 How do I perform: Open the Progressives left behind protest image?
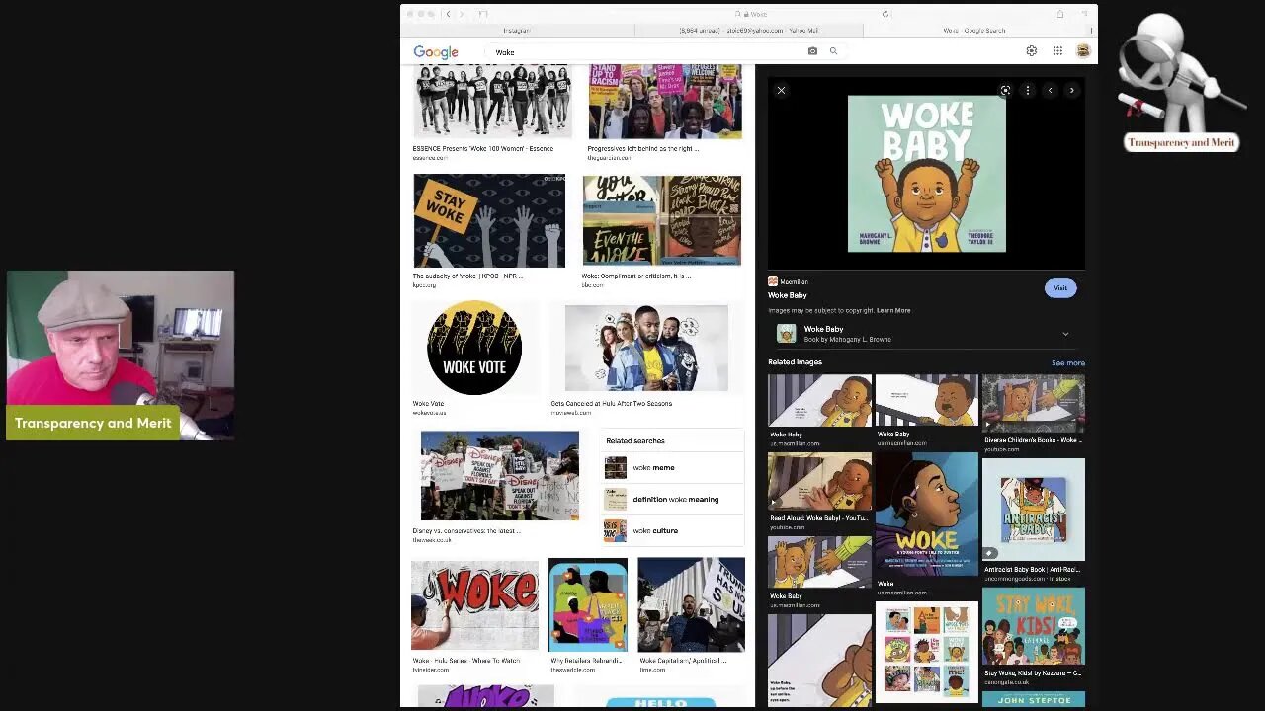664,101
